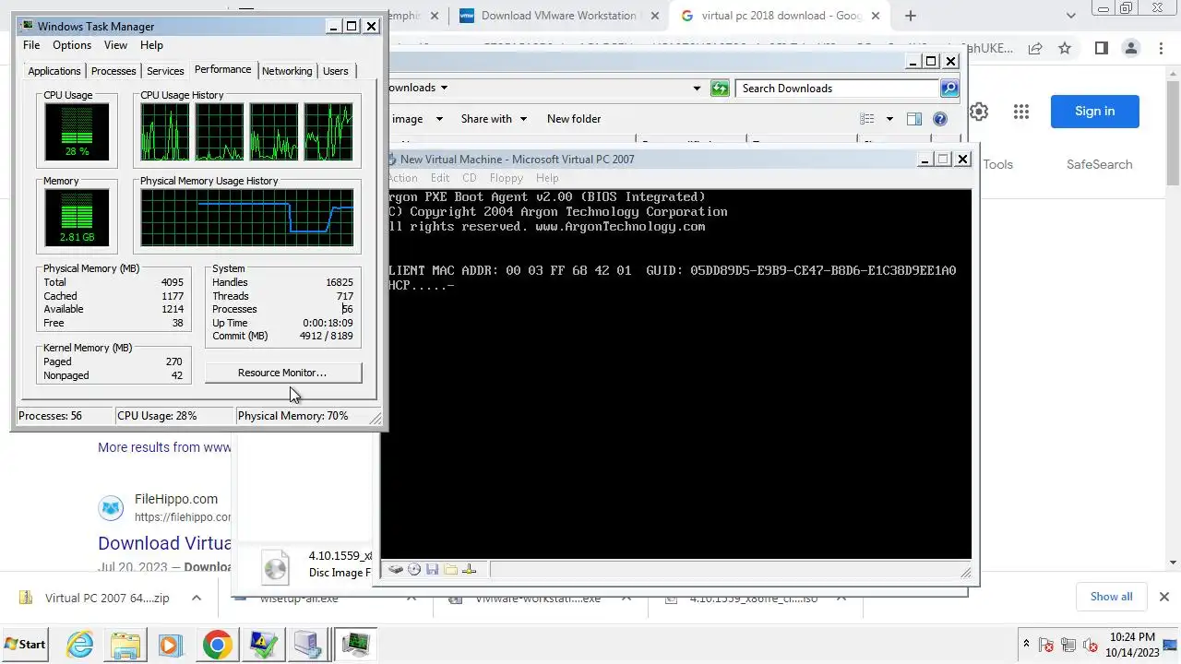Open the view options dropdown arrow in Explorer
This screenshot has width=1181, height=664.
point(889,119)
